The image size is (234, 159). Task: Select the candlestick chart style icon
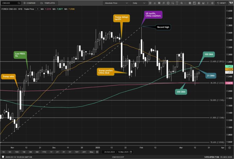click(x=150, y=3)
